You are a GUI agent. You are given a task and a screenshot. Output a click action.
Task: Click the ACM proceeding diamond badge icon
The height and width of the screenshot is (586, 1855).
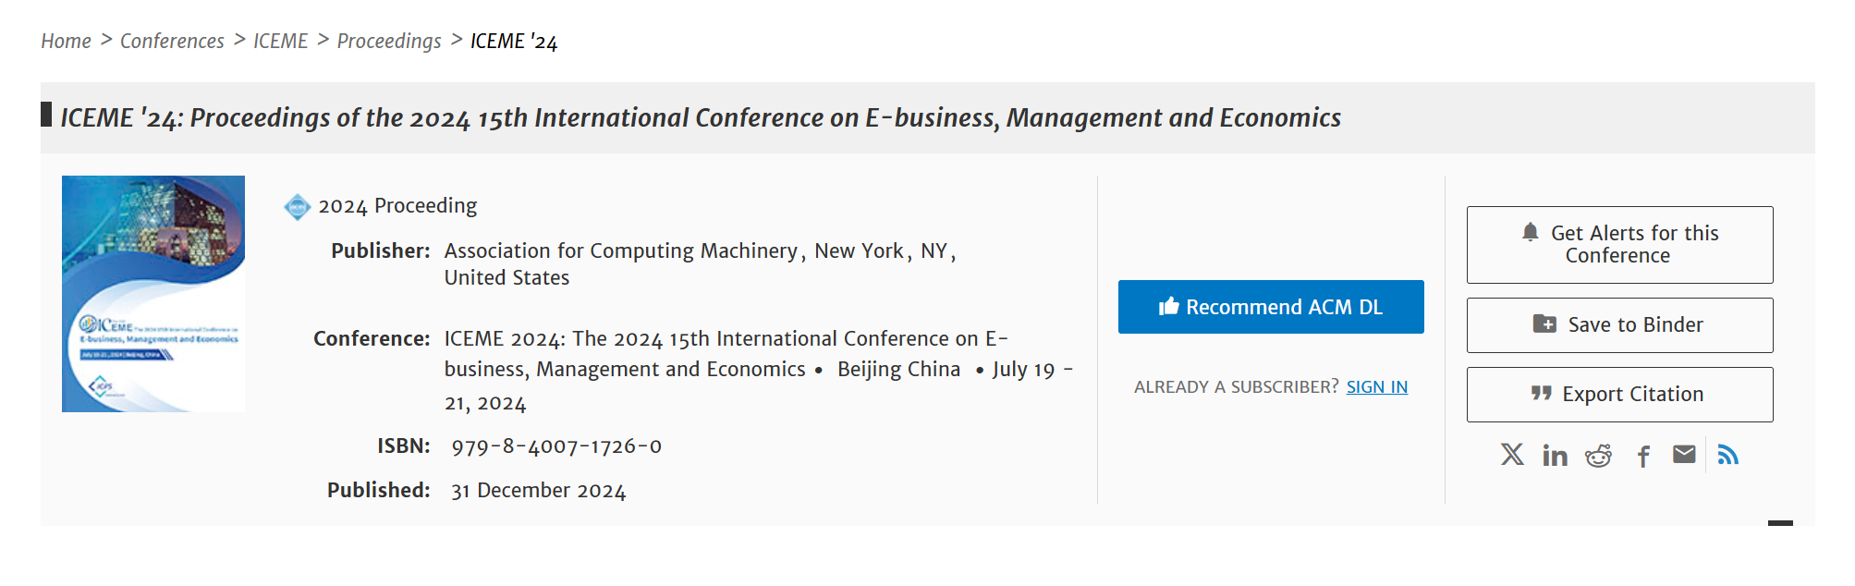[297, 206]
